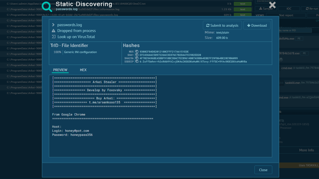This screenshot has height=179, width=319.
Task: Click the Sample button in background panel
Action: tap(266, 9)
